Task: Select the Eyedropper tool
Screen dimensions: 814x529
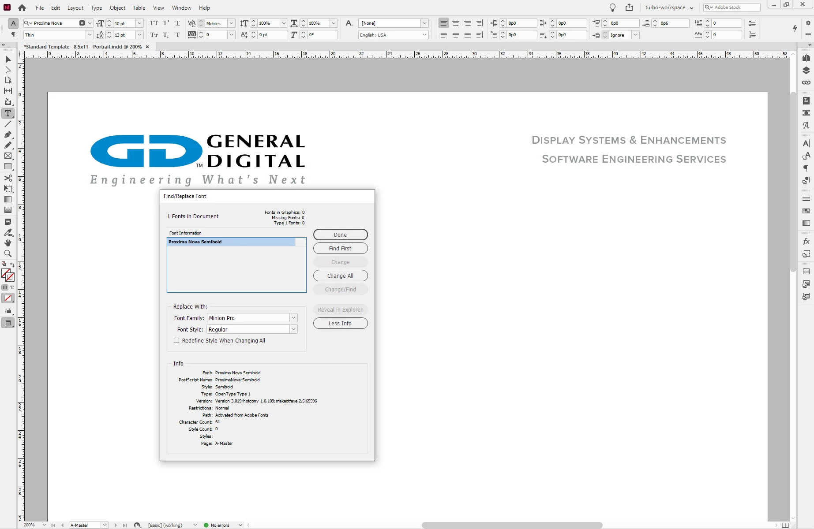Action: [8, 232]
